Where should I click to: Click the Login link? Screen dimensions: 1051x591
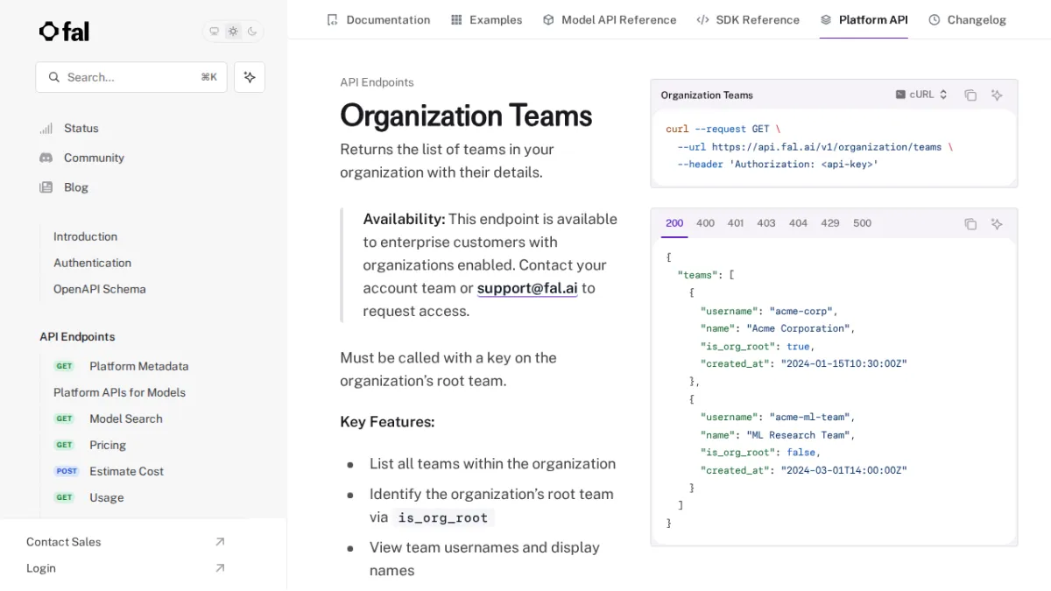(40, 568)
